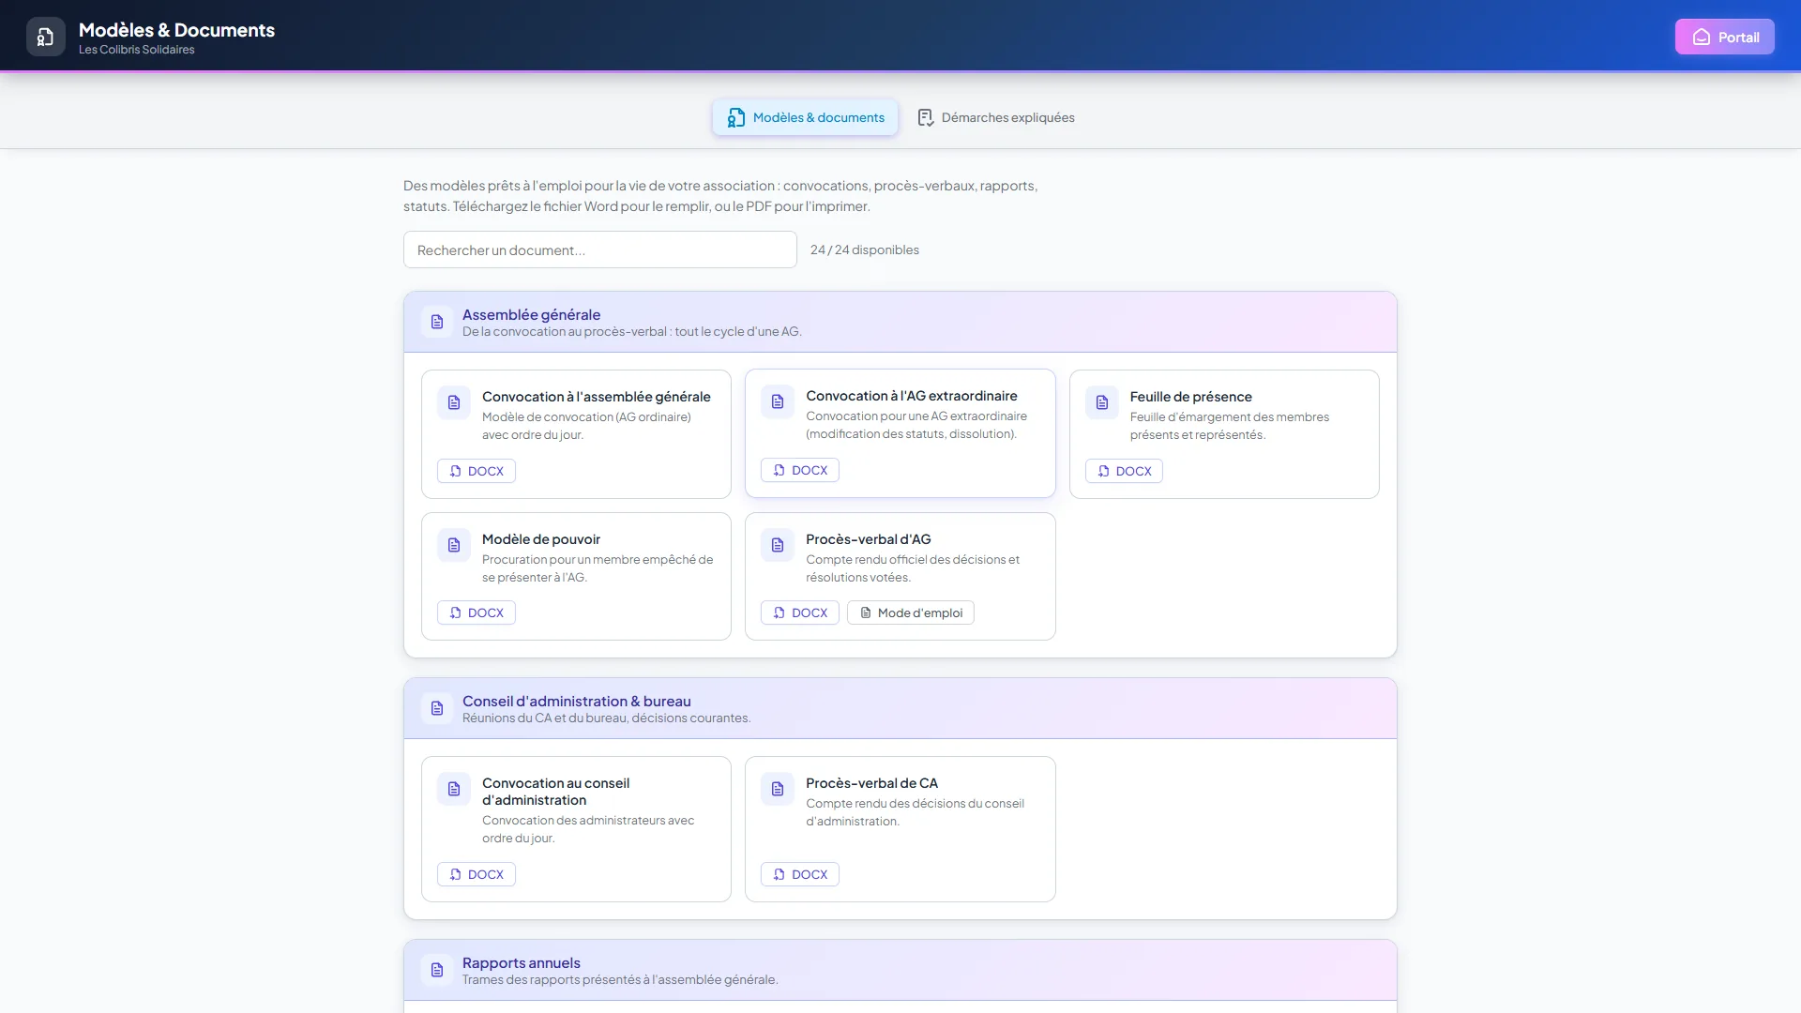Click the Assemblée générale section icon
This screenshot has width=1801, height=1013.
(x=437, y=322)
